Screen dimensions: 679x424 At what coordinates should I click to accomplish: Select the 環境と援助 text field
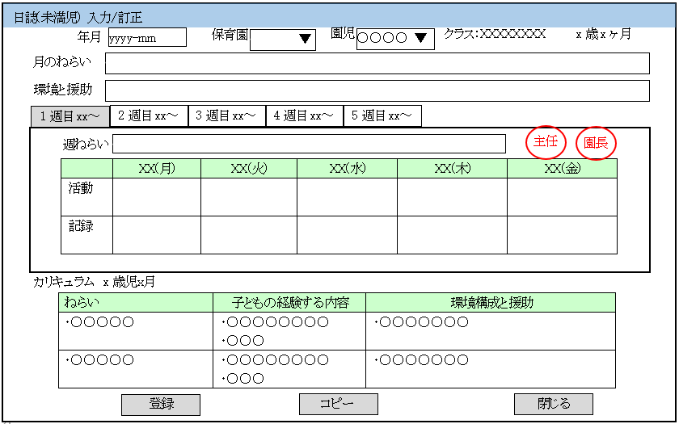coord(377,90)
